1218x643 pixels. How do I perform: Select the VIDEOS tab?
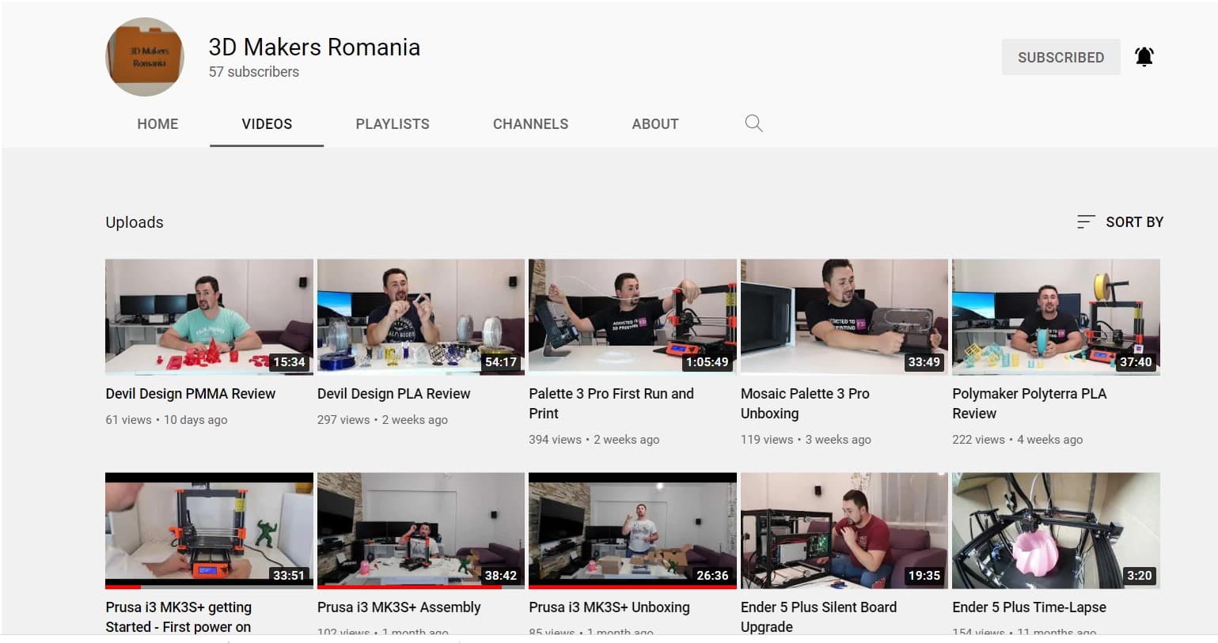267,124
